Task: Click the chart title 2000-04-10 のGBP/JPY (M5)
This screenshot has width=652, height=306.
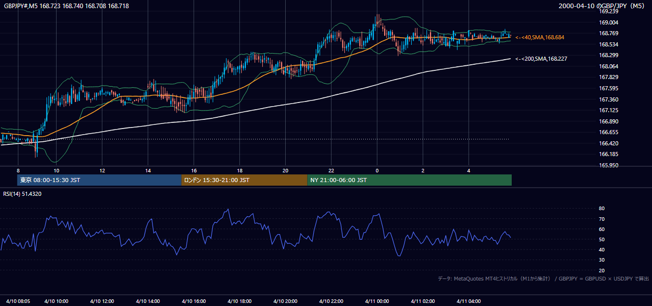Action: tap(603, 6)
